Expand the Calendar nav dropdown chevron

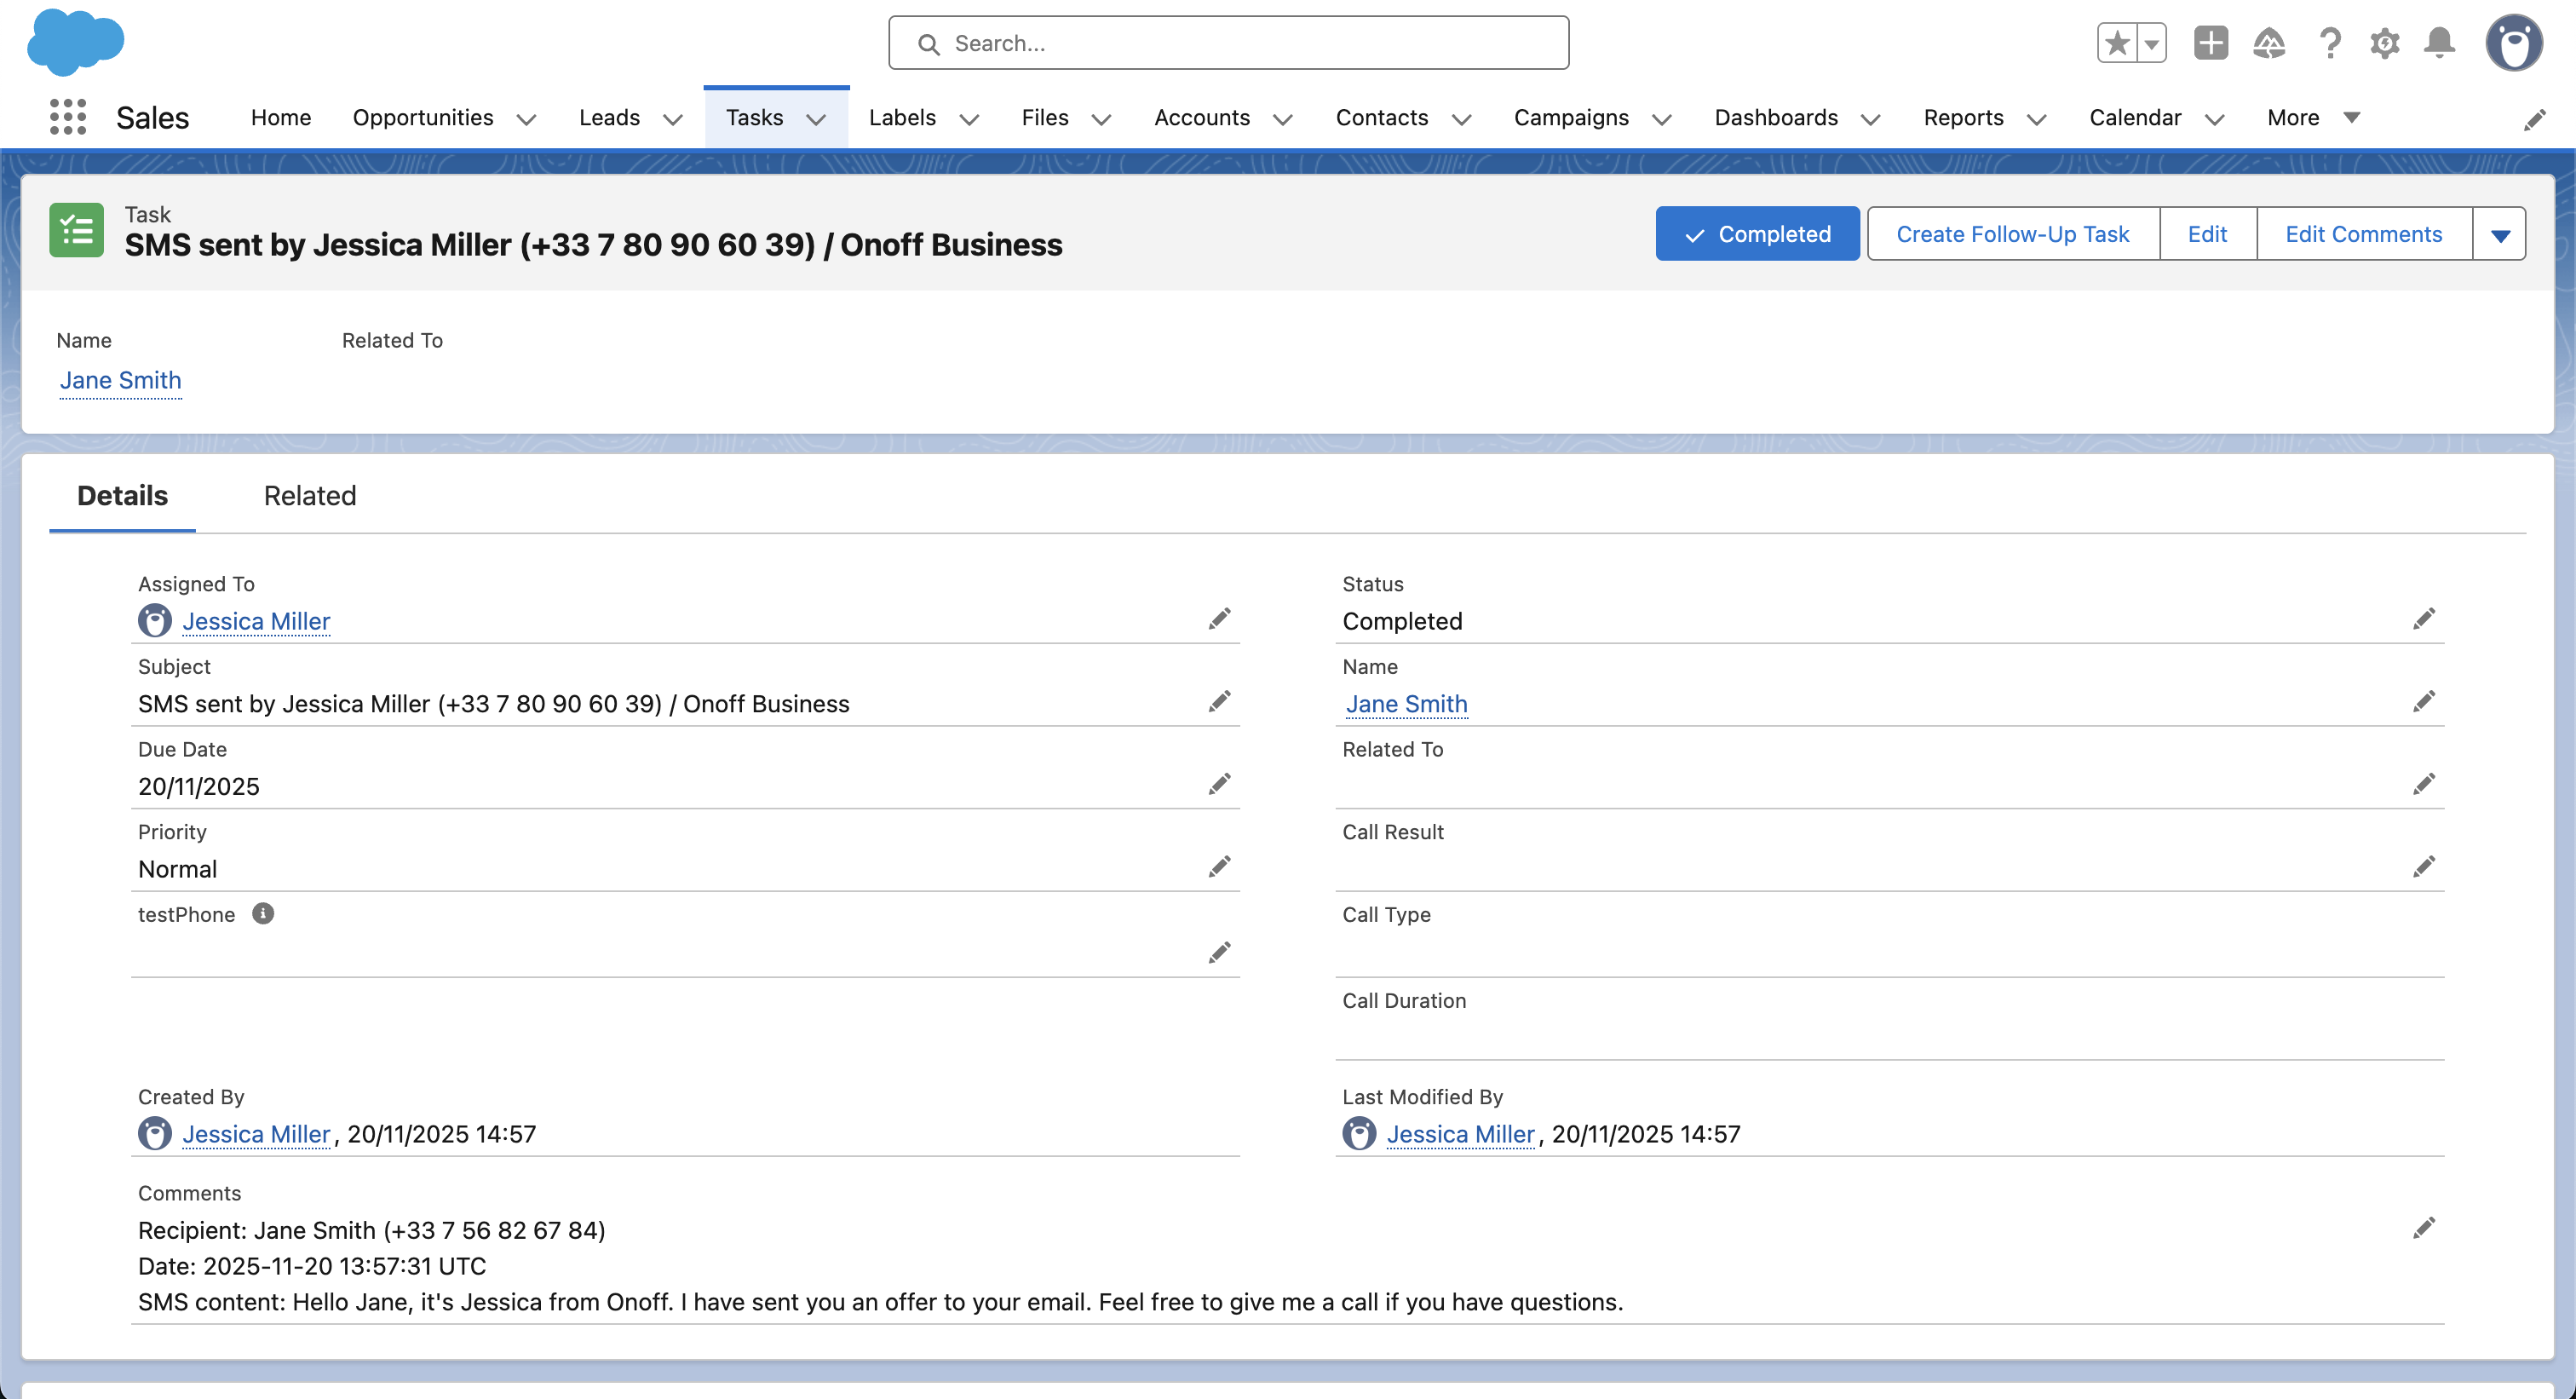click(2215, 119)
